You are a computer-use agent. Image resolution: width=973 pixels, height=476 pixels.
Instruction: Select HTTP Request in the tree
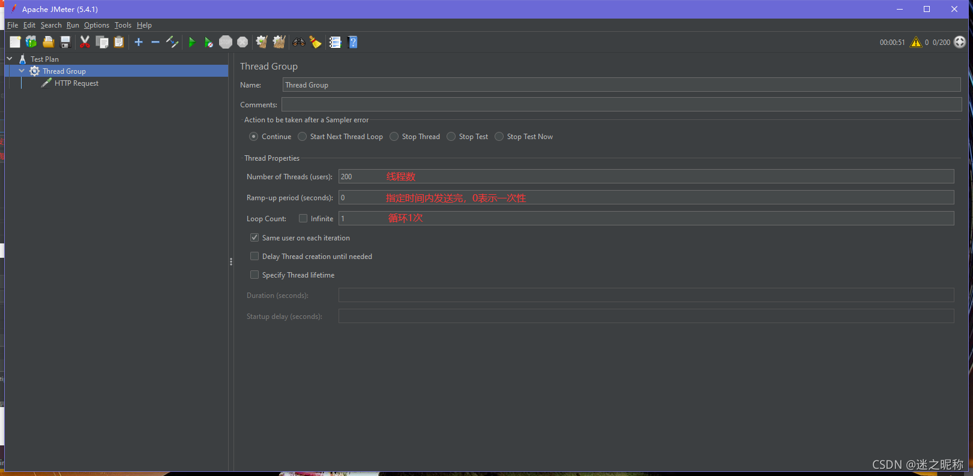[76, 83]
